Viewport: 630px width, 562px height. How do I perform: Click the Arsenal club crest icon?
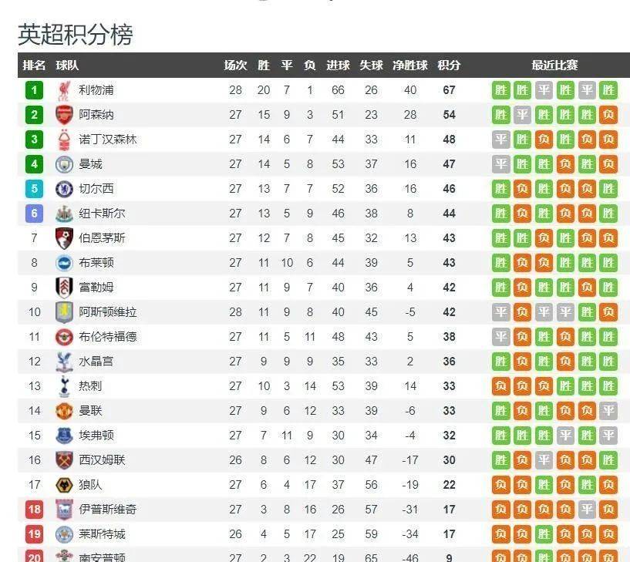coord(64,115)
